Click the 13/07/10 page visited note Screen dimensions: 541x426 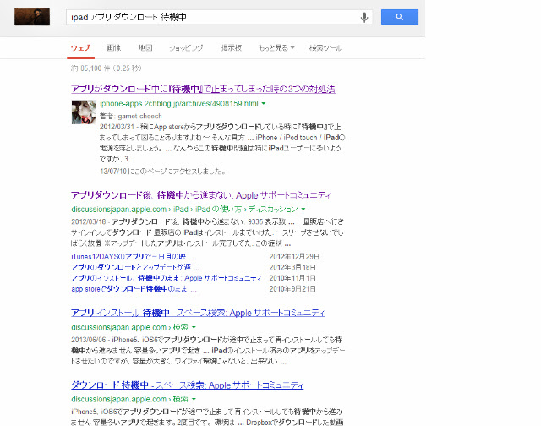click(162, 171)
